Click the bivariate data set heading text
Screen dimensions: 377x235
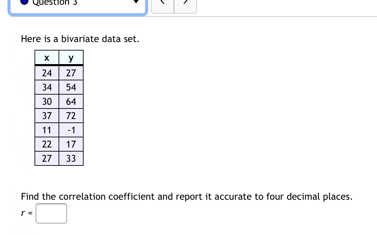(x=80, y=39)
